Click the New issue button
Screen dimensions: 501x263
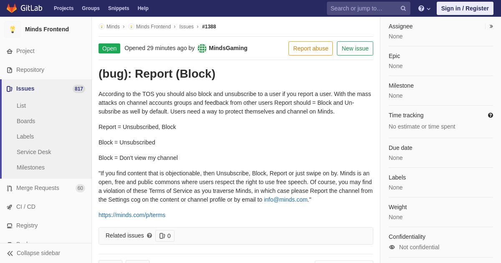click(x=355, y=48)
